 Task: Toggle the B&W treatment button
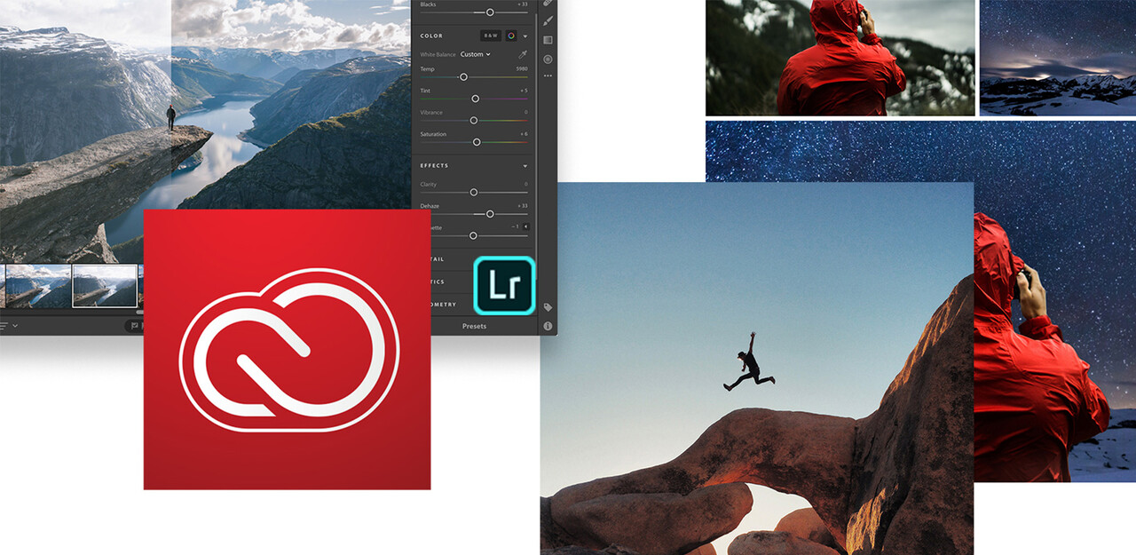[x=491, y=36]
